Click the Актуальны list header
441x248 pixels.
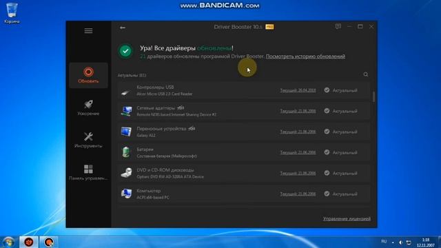tap(132, 75)
